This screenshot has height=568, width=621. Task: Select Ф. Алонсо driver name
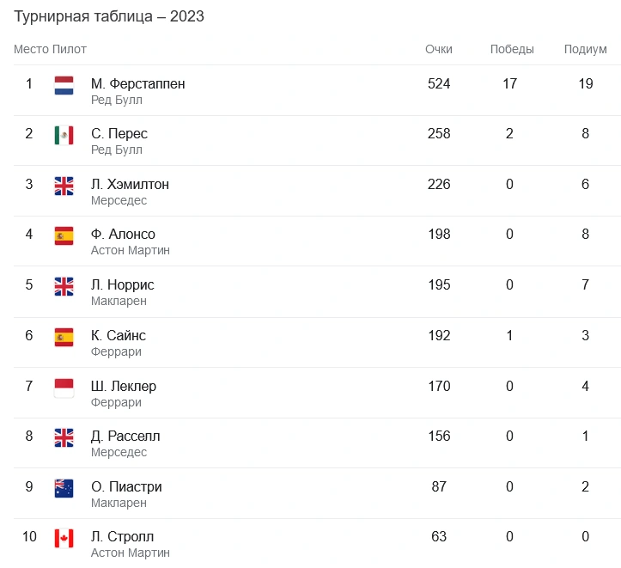(x=123, y=235)
